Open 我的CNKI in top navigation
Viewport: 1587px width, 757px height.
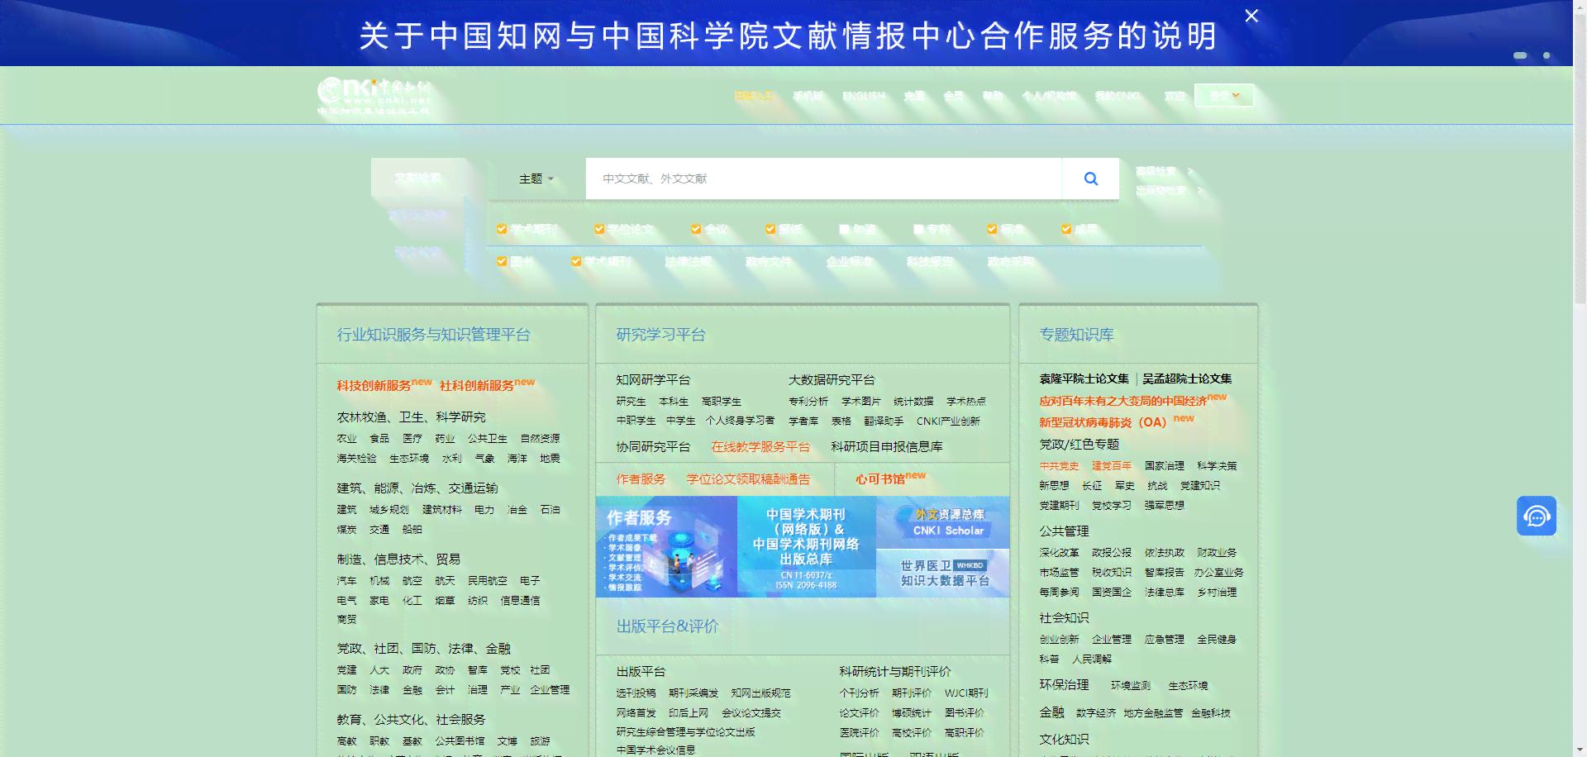[1118, 96]
